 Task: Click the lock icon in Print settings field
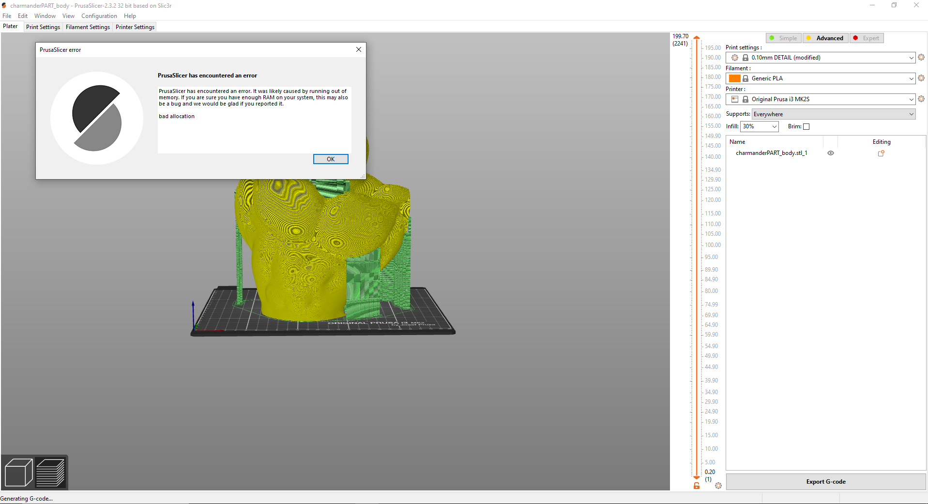745,57
